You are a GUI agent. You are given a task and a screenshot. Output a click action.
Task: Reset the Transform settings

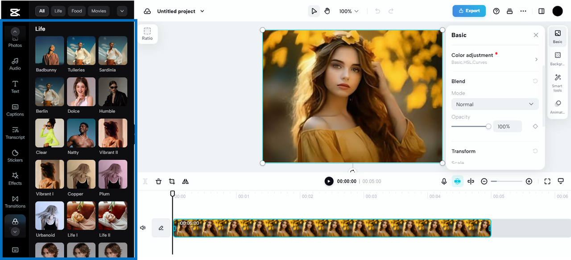point(535,151)
